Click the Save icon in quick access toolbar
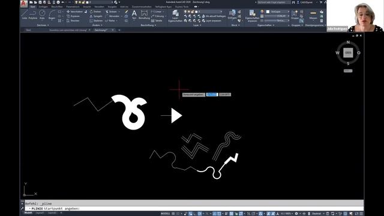384x216 pixels. [x=40, y=2]
